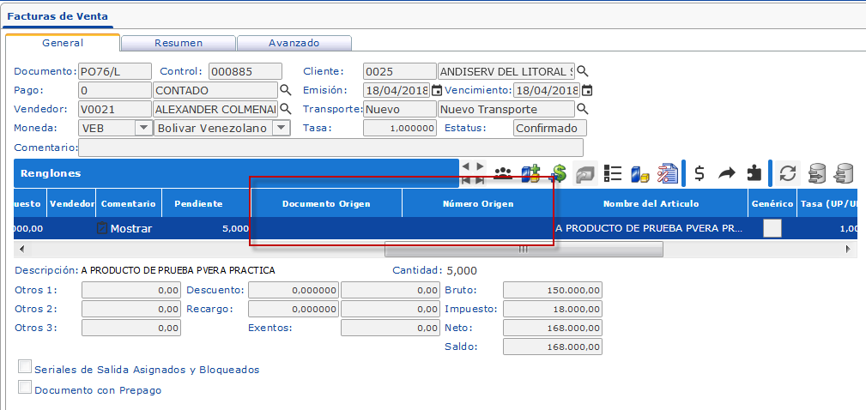866x410 pixels.
Task: Open the Moneda VEB code dropdown
Action: pyautogui.click(x=142, y=128)
